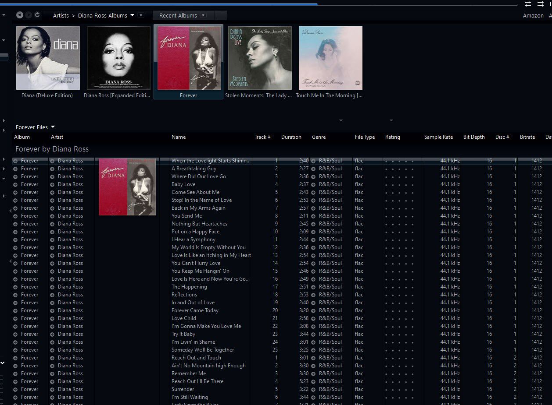Open the Forever Files dropdown arrow
Viewport: 552px width, 405px height.
click(x=53, y=127)
